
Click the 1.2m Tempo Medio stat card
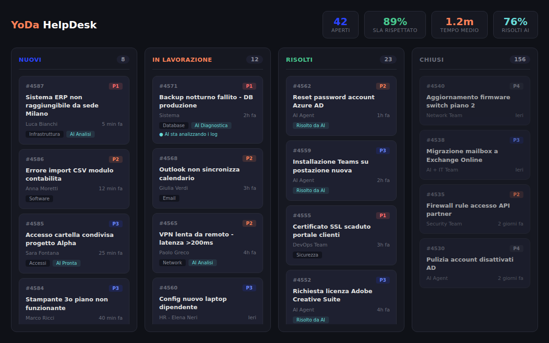[x=459, y=25]
